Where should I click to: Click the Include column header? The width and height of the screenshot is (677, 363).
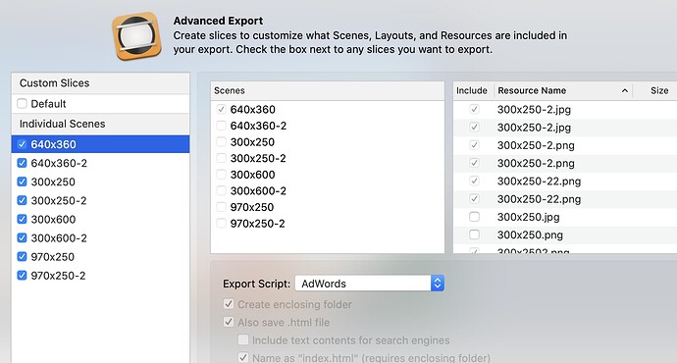pyautogui.click(x=472, y=90)
